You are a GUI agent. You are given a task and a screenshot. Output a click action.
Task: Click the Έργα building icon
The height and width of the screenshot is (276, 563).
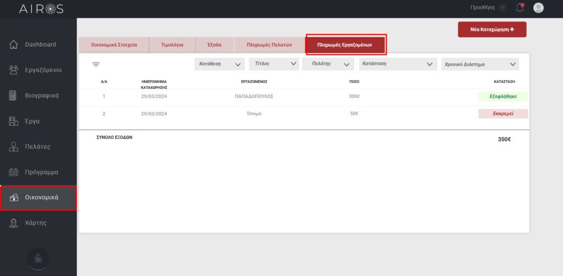(14, 121)
